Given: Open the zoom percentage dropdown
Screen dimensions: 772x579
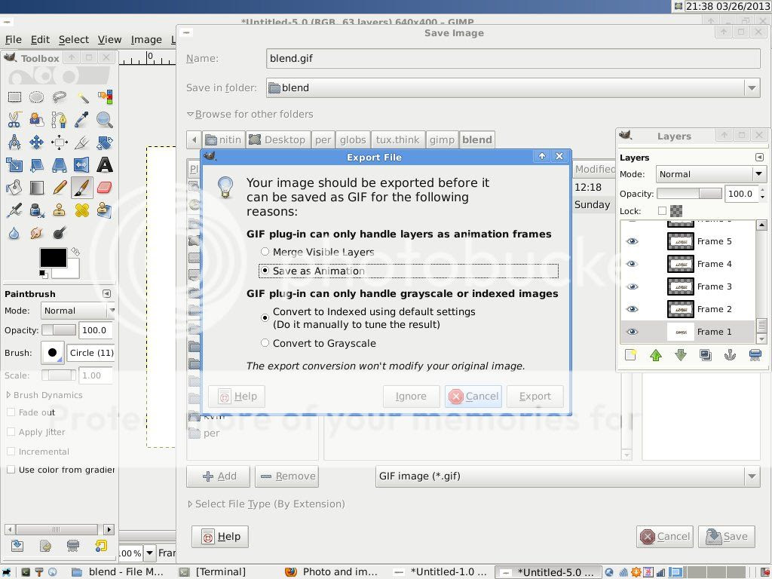Looking at the screenshot, I should coord(150,553).
